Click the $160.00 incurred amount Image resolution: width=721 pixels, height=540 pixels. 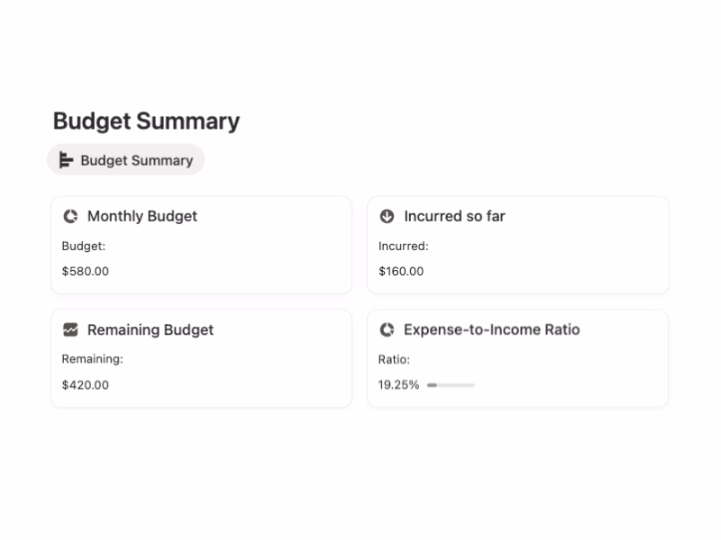click(400, 270)
